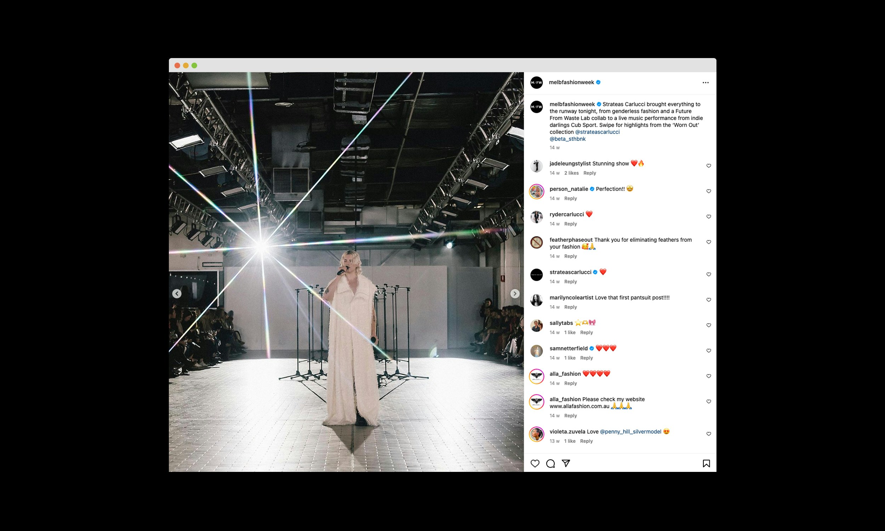This screenshot has height=531, width=885.
Task: Open the comment bubble icon
Action: click(x=550, y=463)
